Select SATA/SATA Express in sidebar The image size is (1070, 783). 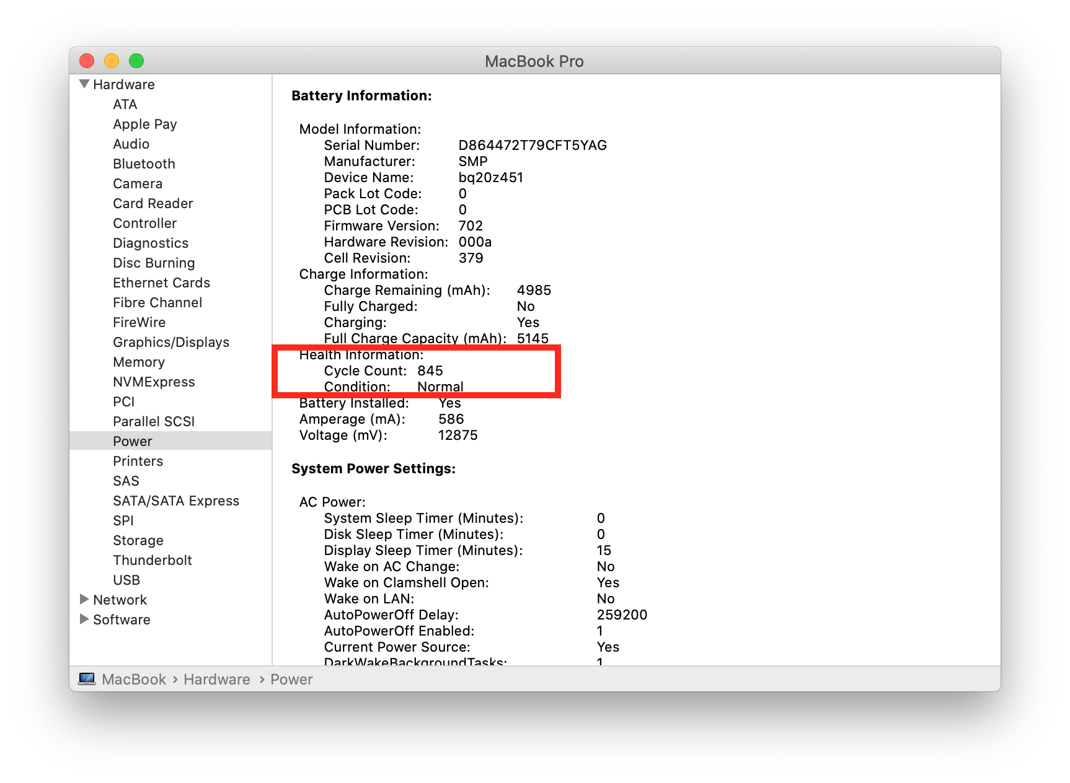pos(176,501)
